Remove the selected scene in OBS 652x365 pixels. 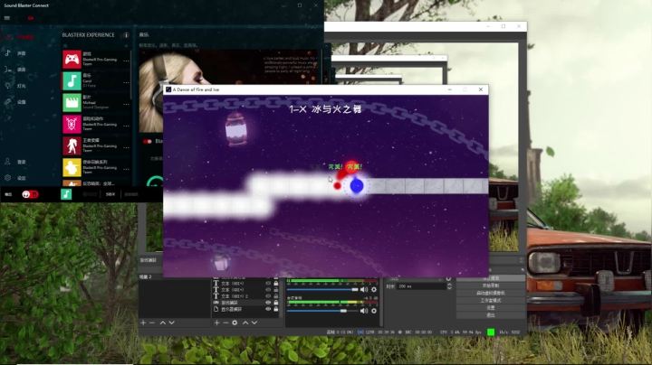pyautogui.click(x=152, y=323)
